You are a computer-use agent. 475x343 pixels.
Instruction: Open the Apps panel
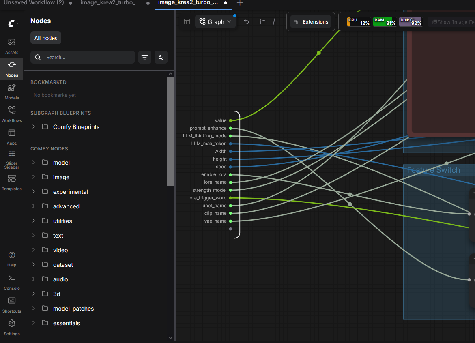click(x=12, y=137)
